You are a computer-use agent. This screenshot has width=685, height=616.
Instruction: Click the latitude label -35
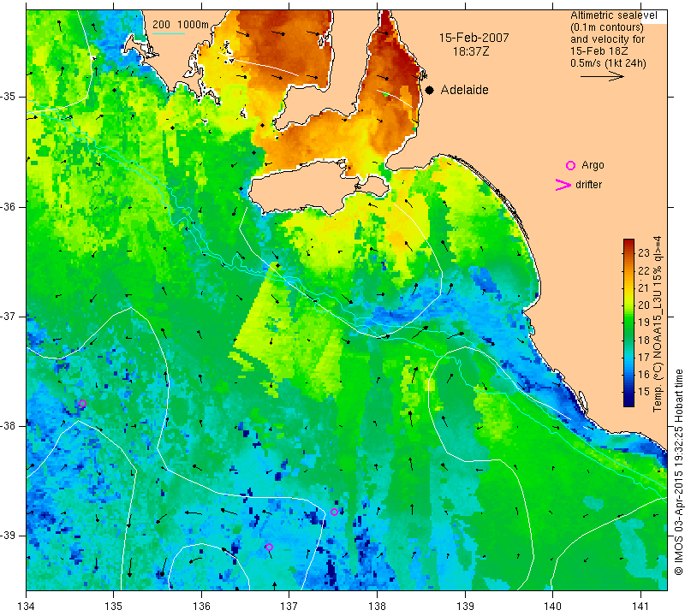point(8,97)
